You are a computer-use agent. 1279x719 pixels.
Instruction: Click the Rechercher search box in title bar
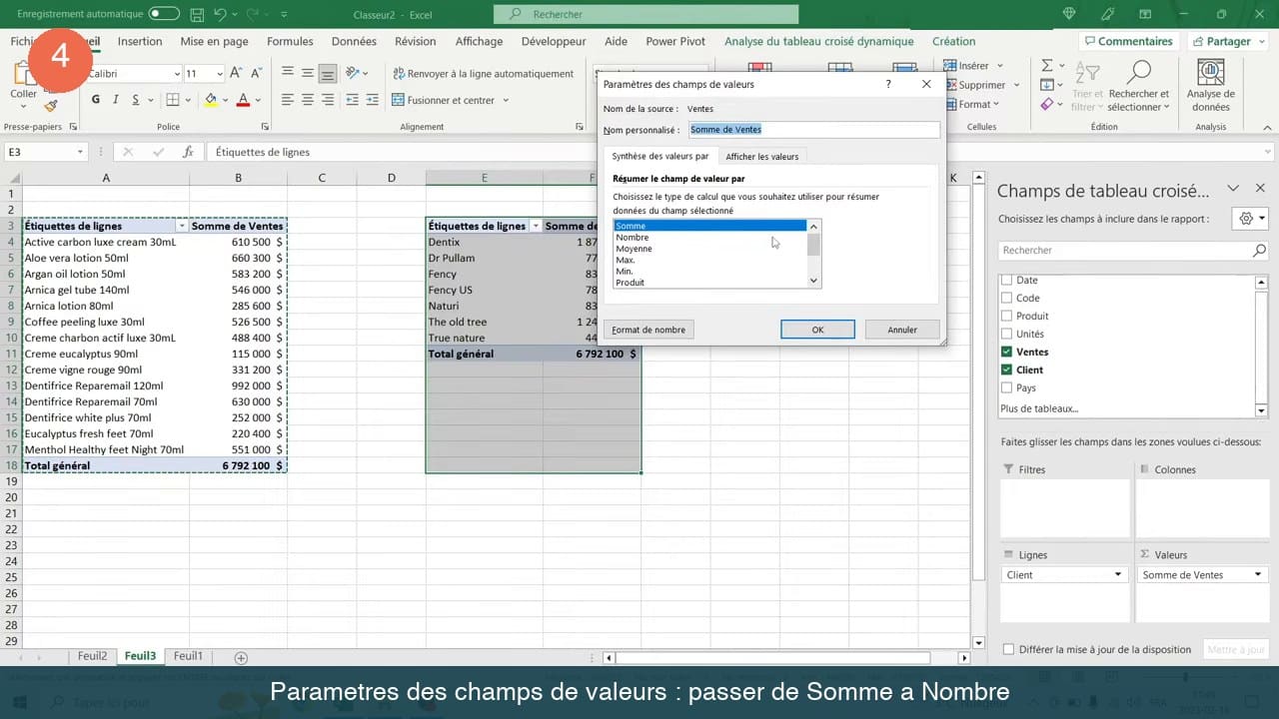pos(645,14)
